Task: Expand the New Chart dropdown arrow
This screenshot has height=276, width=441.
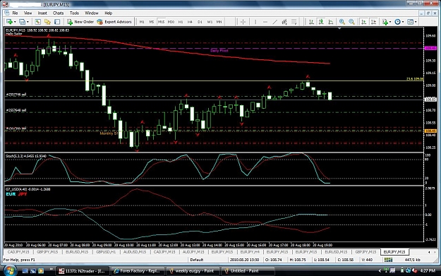Action: (x=15, y=22)
